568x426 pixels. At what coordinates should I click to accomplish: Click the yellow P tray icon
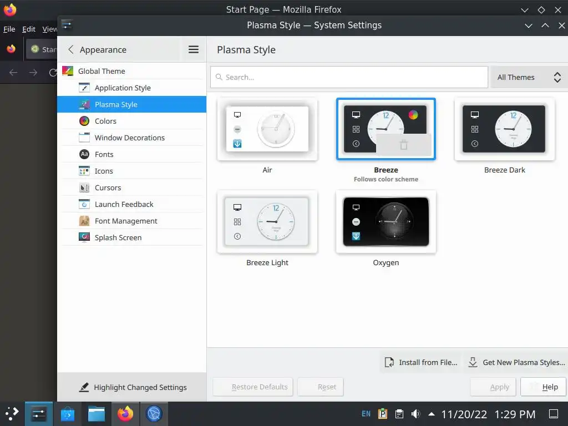pos(383,414)
